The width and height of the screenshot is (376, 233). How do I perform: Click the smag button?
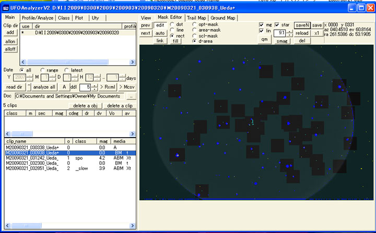click(x=281, y=41)
